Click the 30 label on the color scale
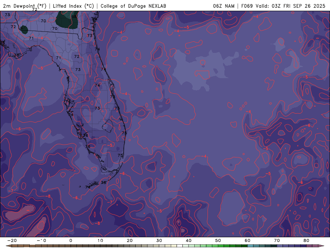The height and width of the screenshot is (248, 330). click(159, 241)
